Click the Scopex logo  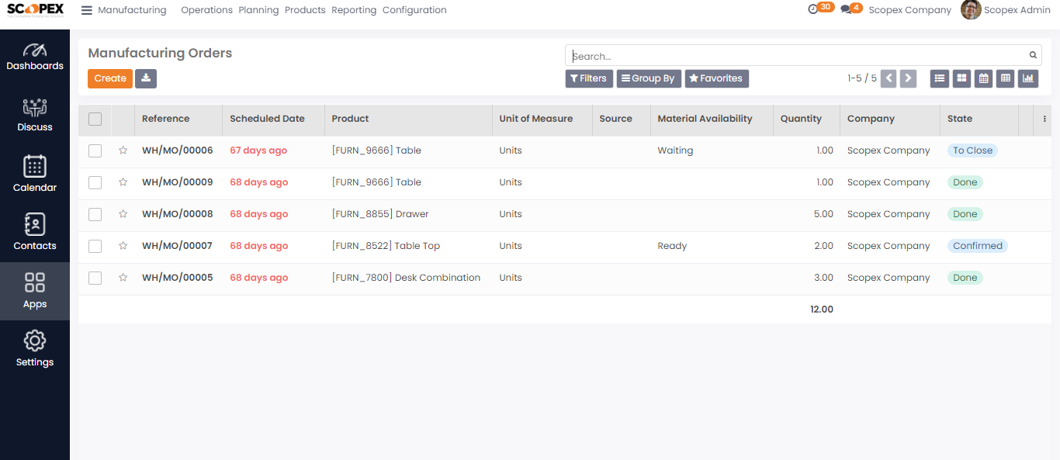point(35,10)
